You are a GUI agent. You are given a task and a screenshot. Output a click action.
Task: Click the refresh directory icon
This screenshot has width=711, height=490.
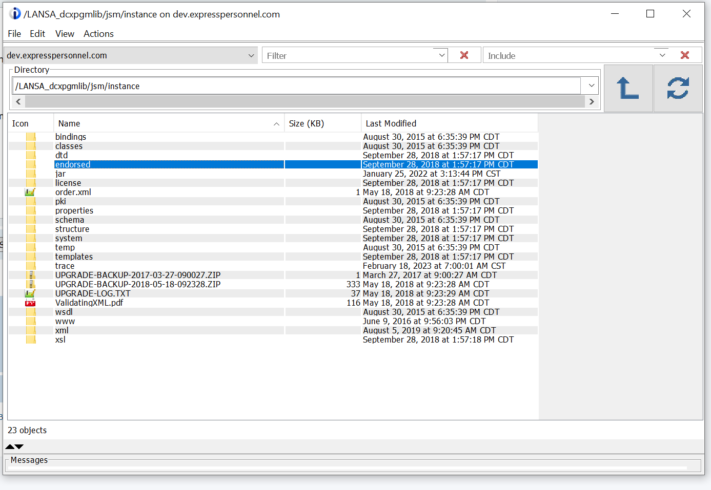678,88
